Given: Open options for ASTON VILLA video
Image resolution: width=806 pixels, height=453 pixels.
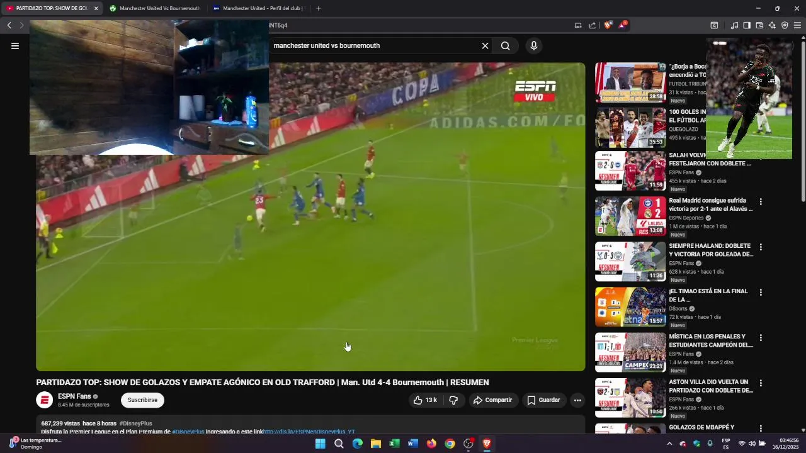Looking at the screenshot, I should (761, 383).
